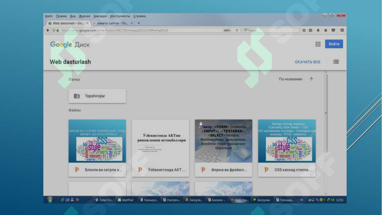Click the Войти sign-in button
Image resolution: width=382 pixels, height=215 pixels.
pyautogui.click(x=334, y=44)
